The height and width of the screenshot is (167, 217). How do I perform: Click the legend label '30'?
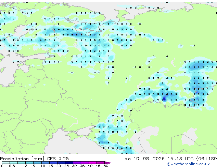74,166
